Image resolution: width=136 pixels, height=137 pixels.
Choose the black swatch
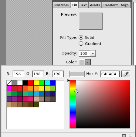tap(26, 83)
